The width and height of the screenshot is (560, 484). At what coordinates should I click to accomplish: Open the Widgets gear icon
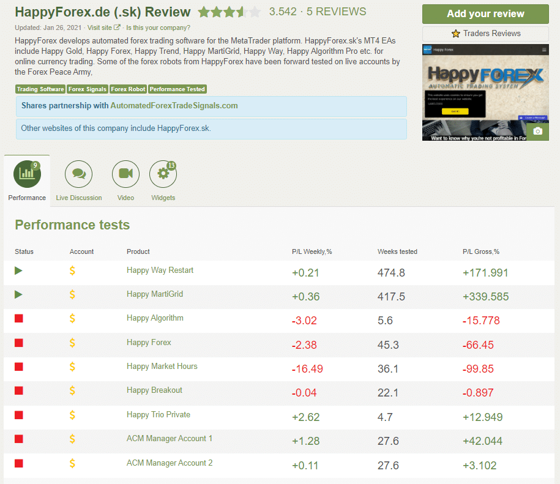point(163,173)
